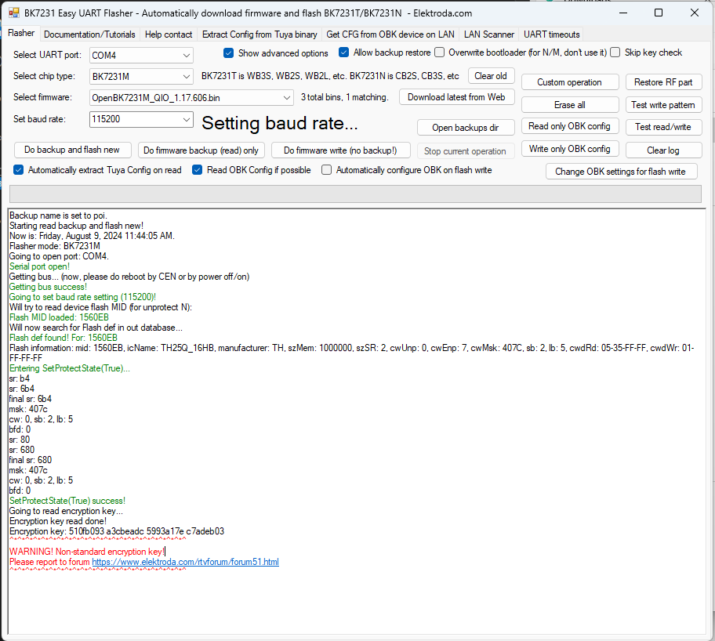715x641 pixels.
Task: Minimize the BK7231 Flasher window
Action: click(x=623, y=13)
